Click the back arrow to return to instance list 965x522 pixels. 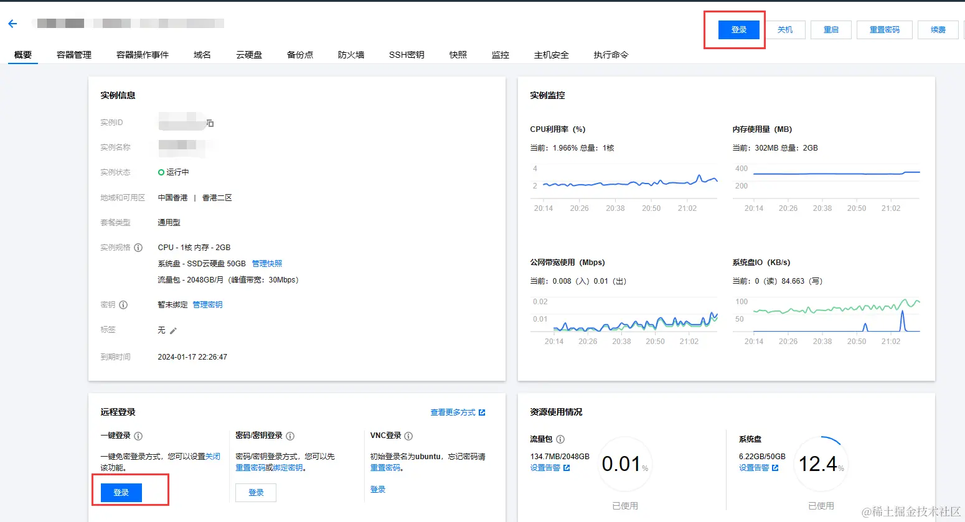[x=12, y=23]
